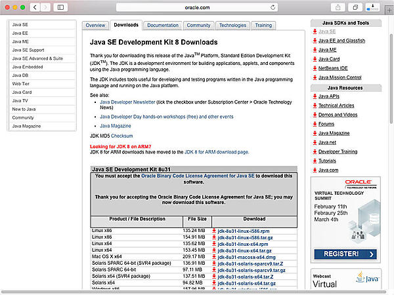Open the JDK 8 for ARM download page link
The height and width of the screenshot is (295, 394).
click(217, 151)
